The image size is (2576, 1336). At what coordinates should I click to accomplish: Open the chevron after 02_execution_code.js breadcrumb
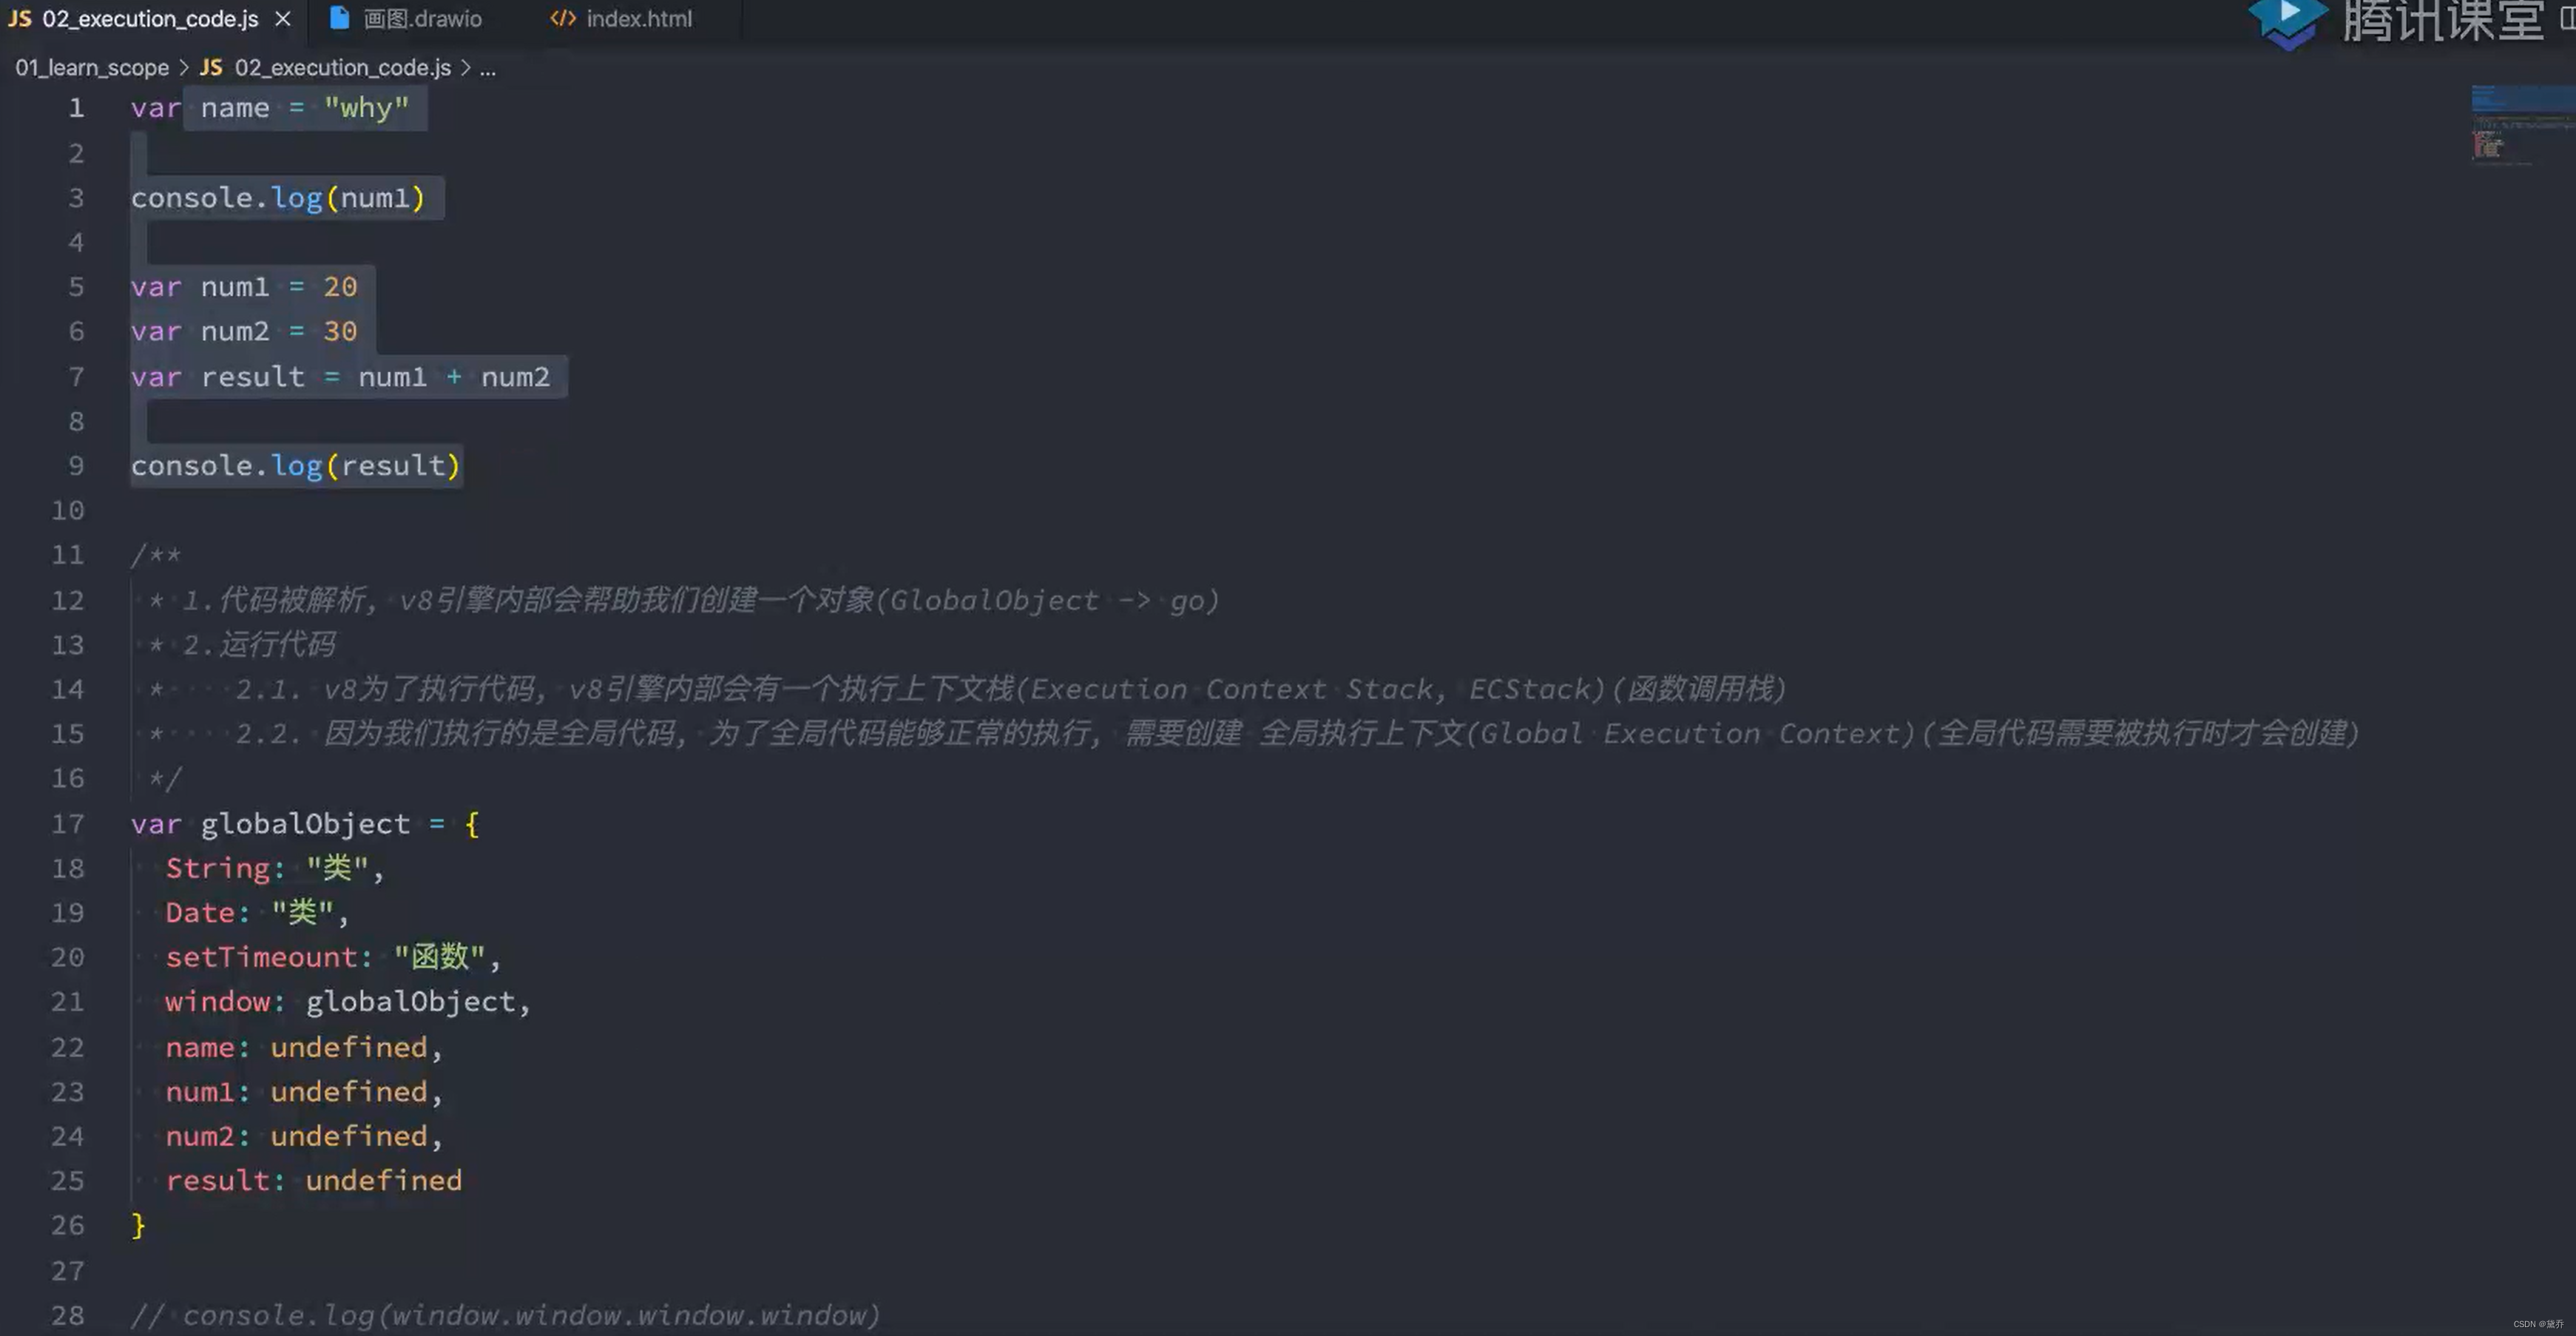pos(467,67)
